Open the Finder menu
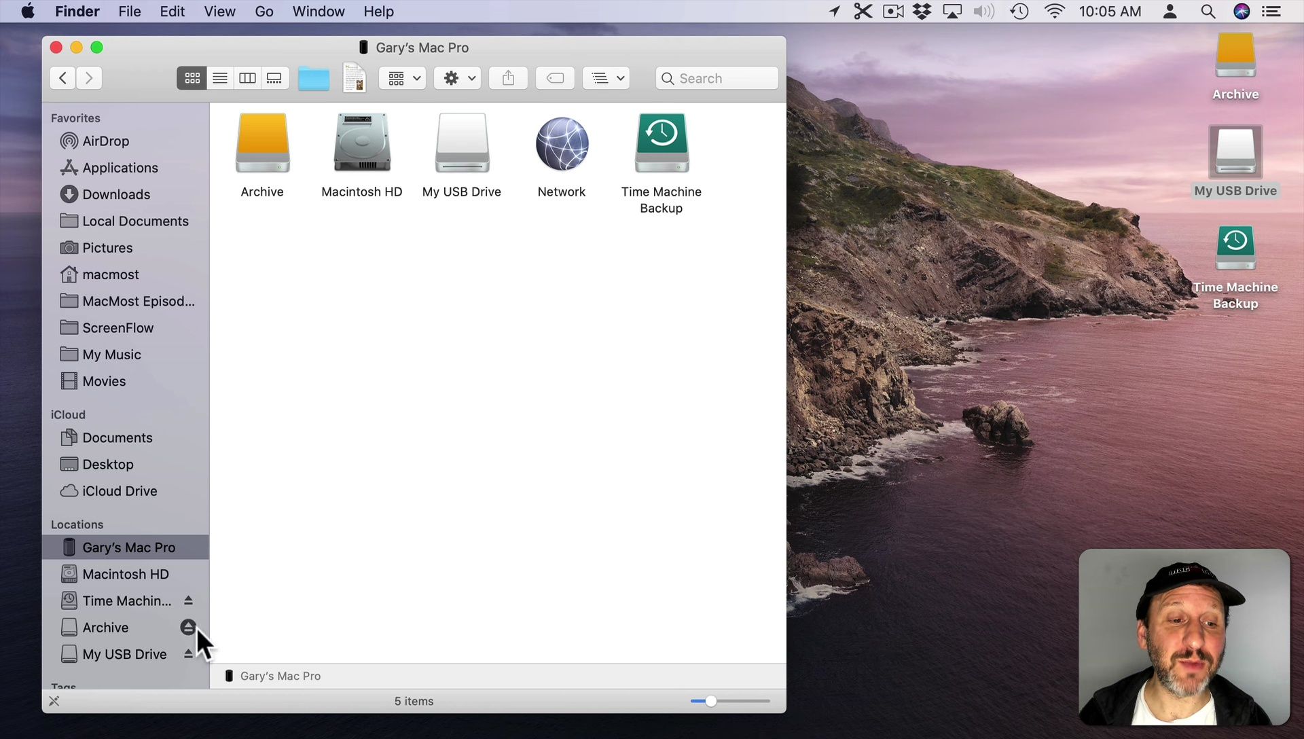The image size is (1304, 739). (x=77, y=12)
